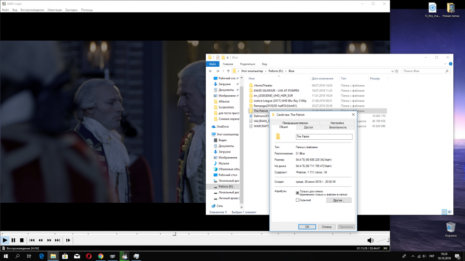Pause the video playback
465x261 pixels.
13,240
